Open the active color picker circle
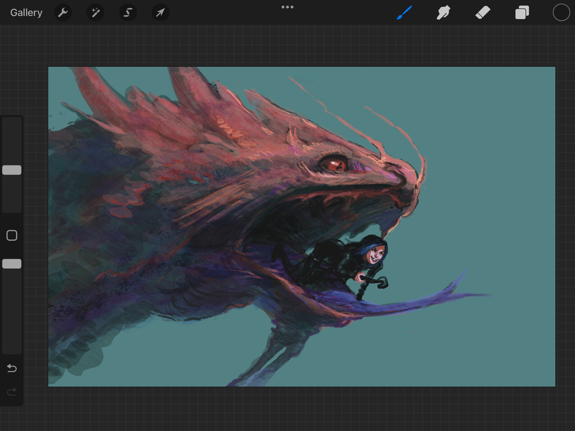The width and height of the screenshot is (575, 431). click(561, 13)
